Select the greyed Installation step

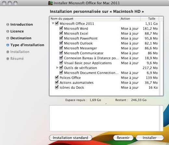pyautogui.click(x=20, y=52)
